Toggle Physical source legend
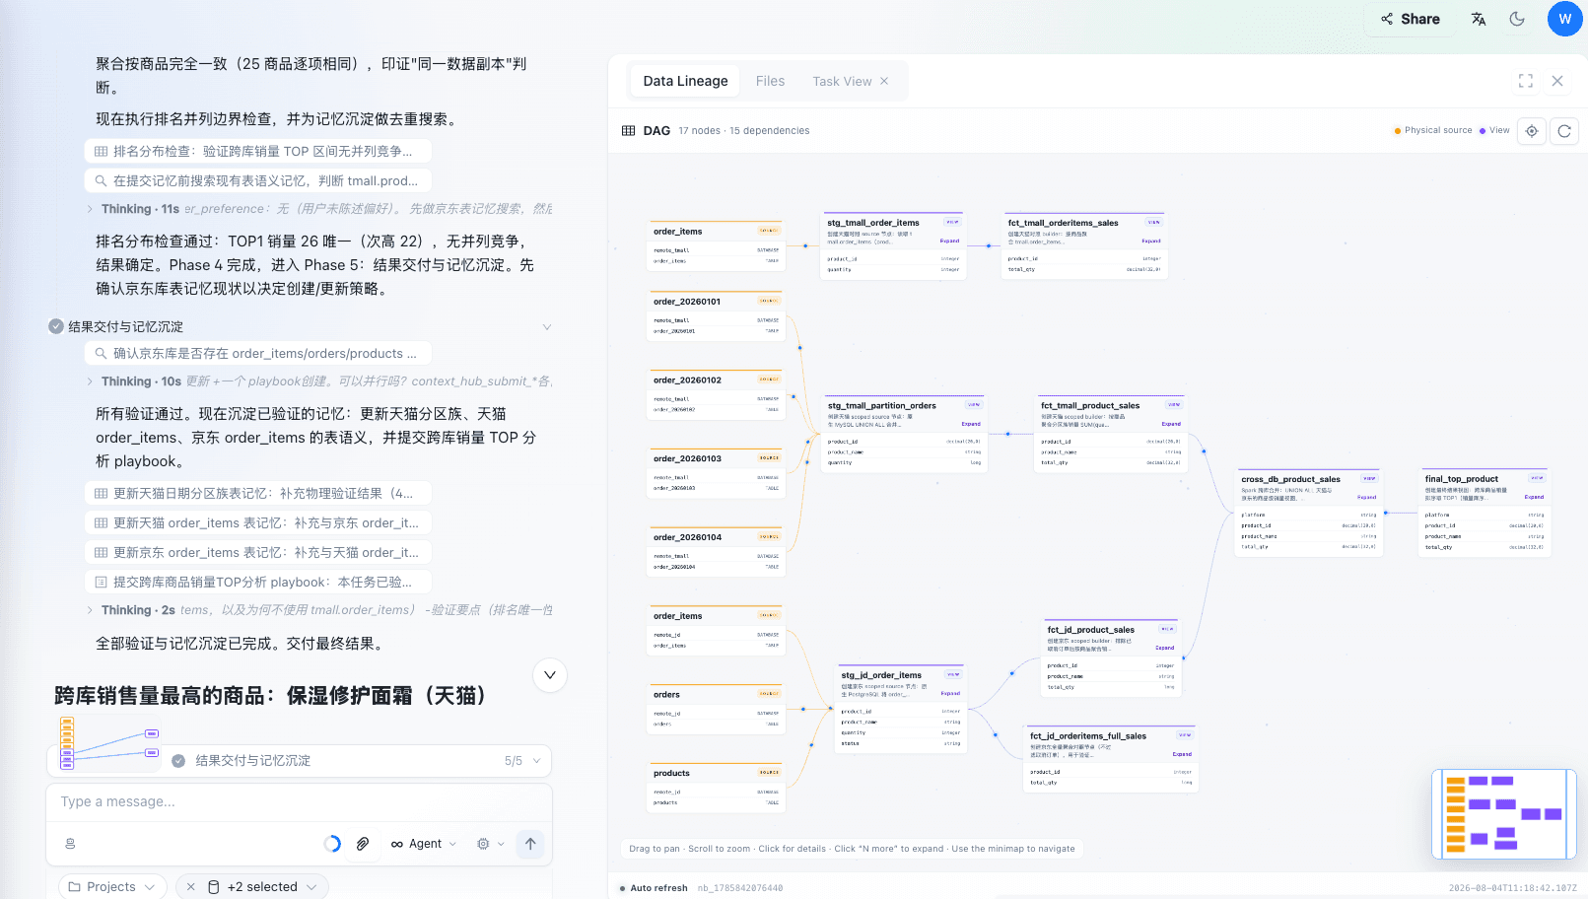Screen dimensions: 1588x899 tap(1432, 130)
